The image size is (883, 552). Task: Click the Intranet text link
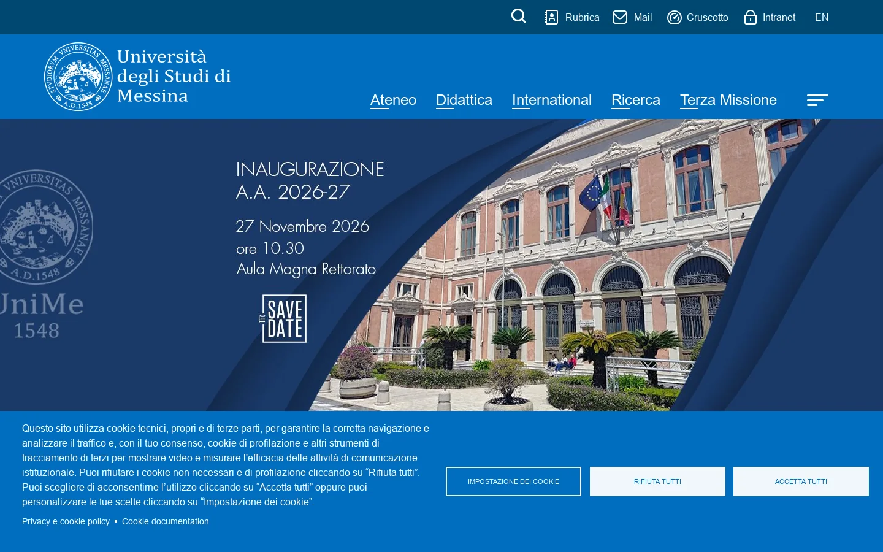click(x=779, y=17)
